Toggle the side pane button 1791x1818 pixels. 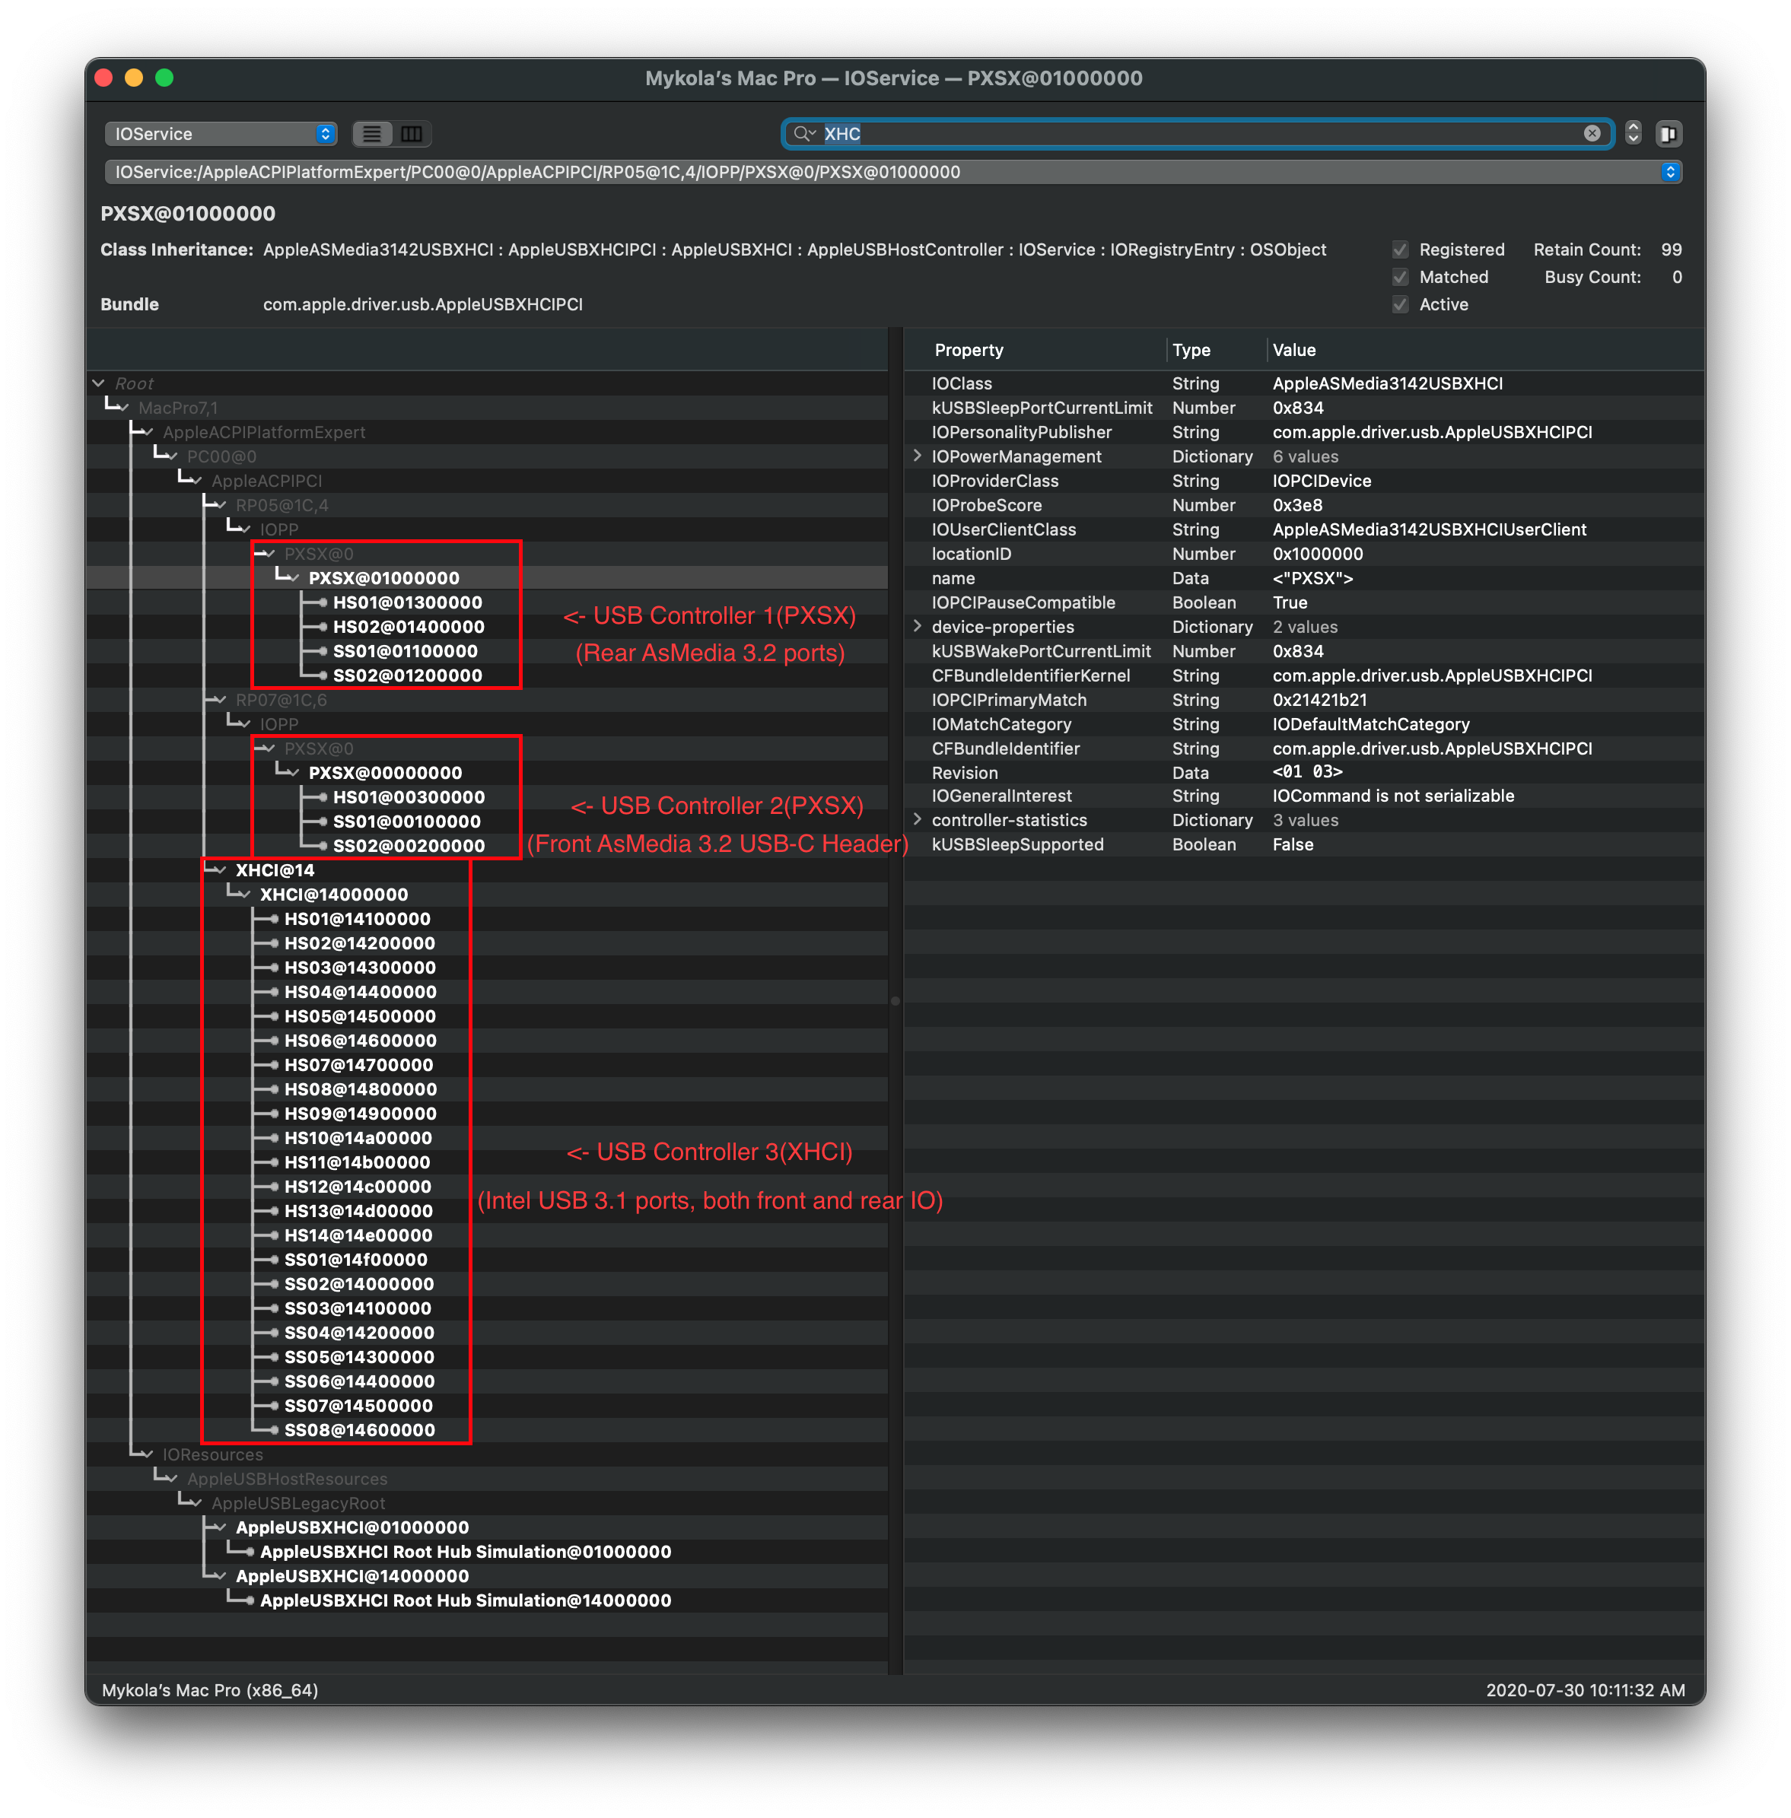(1669, 134)
